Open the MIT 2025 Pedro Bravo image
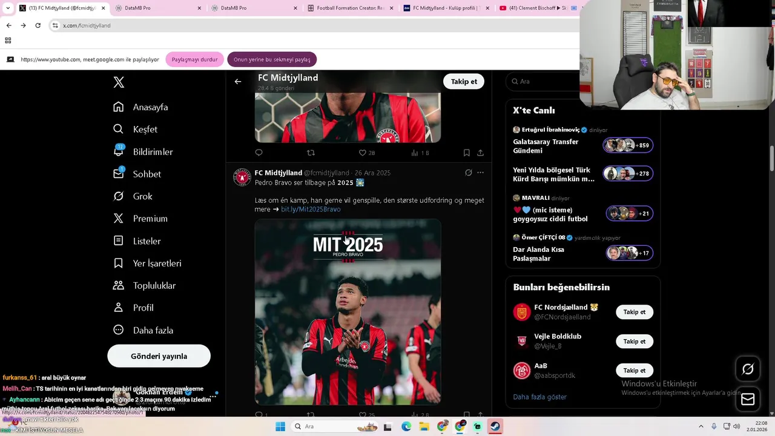The height and width of the screenshot is (436, 775). coord(348,312)
